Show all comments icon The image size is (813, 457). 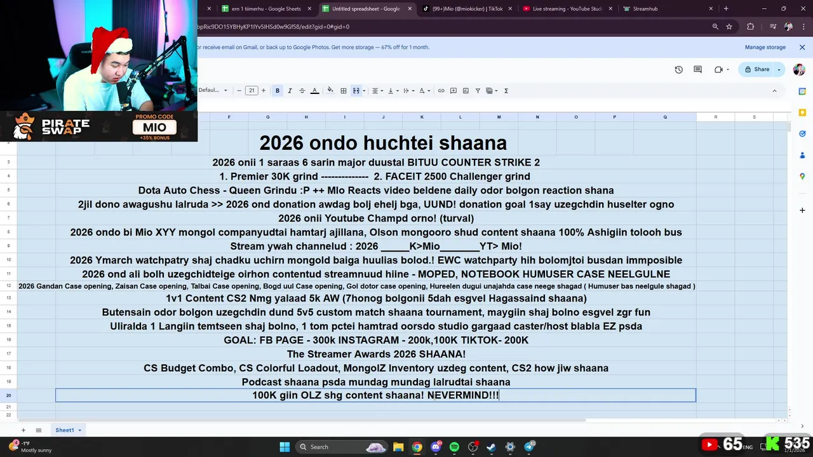697,69
